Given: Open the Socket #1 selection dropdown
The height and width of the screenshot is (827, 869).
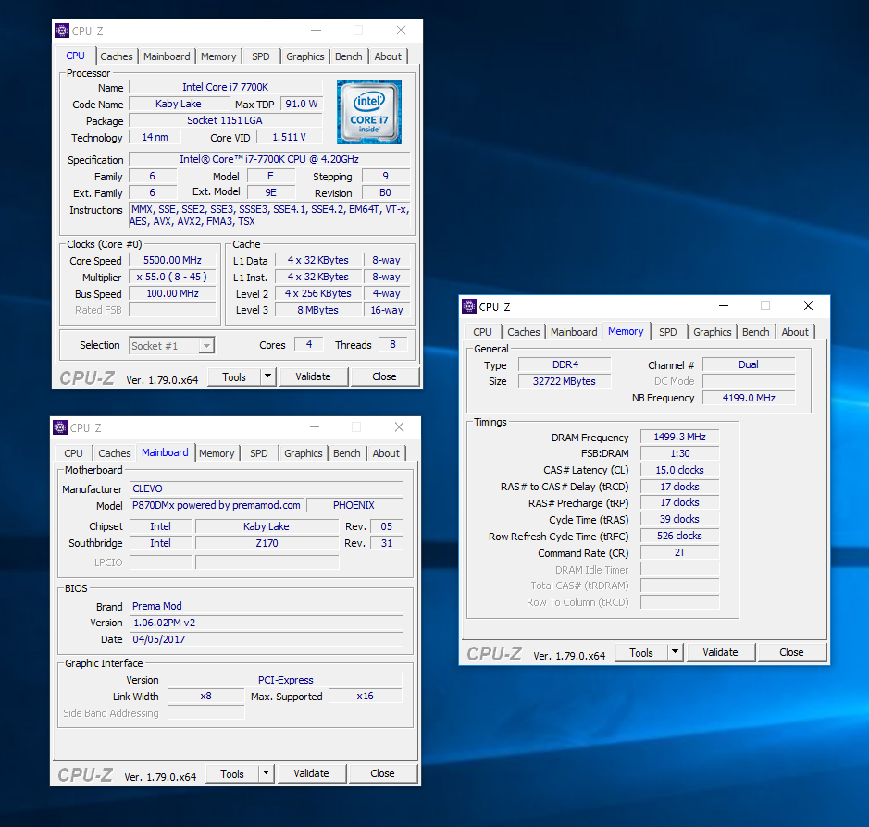Looking at the screenshot, I should [207, 346].
